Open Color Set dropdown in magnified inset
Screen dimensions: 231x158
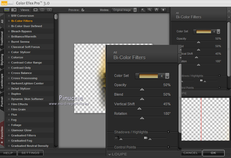coord(167,76)
